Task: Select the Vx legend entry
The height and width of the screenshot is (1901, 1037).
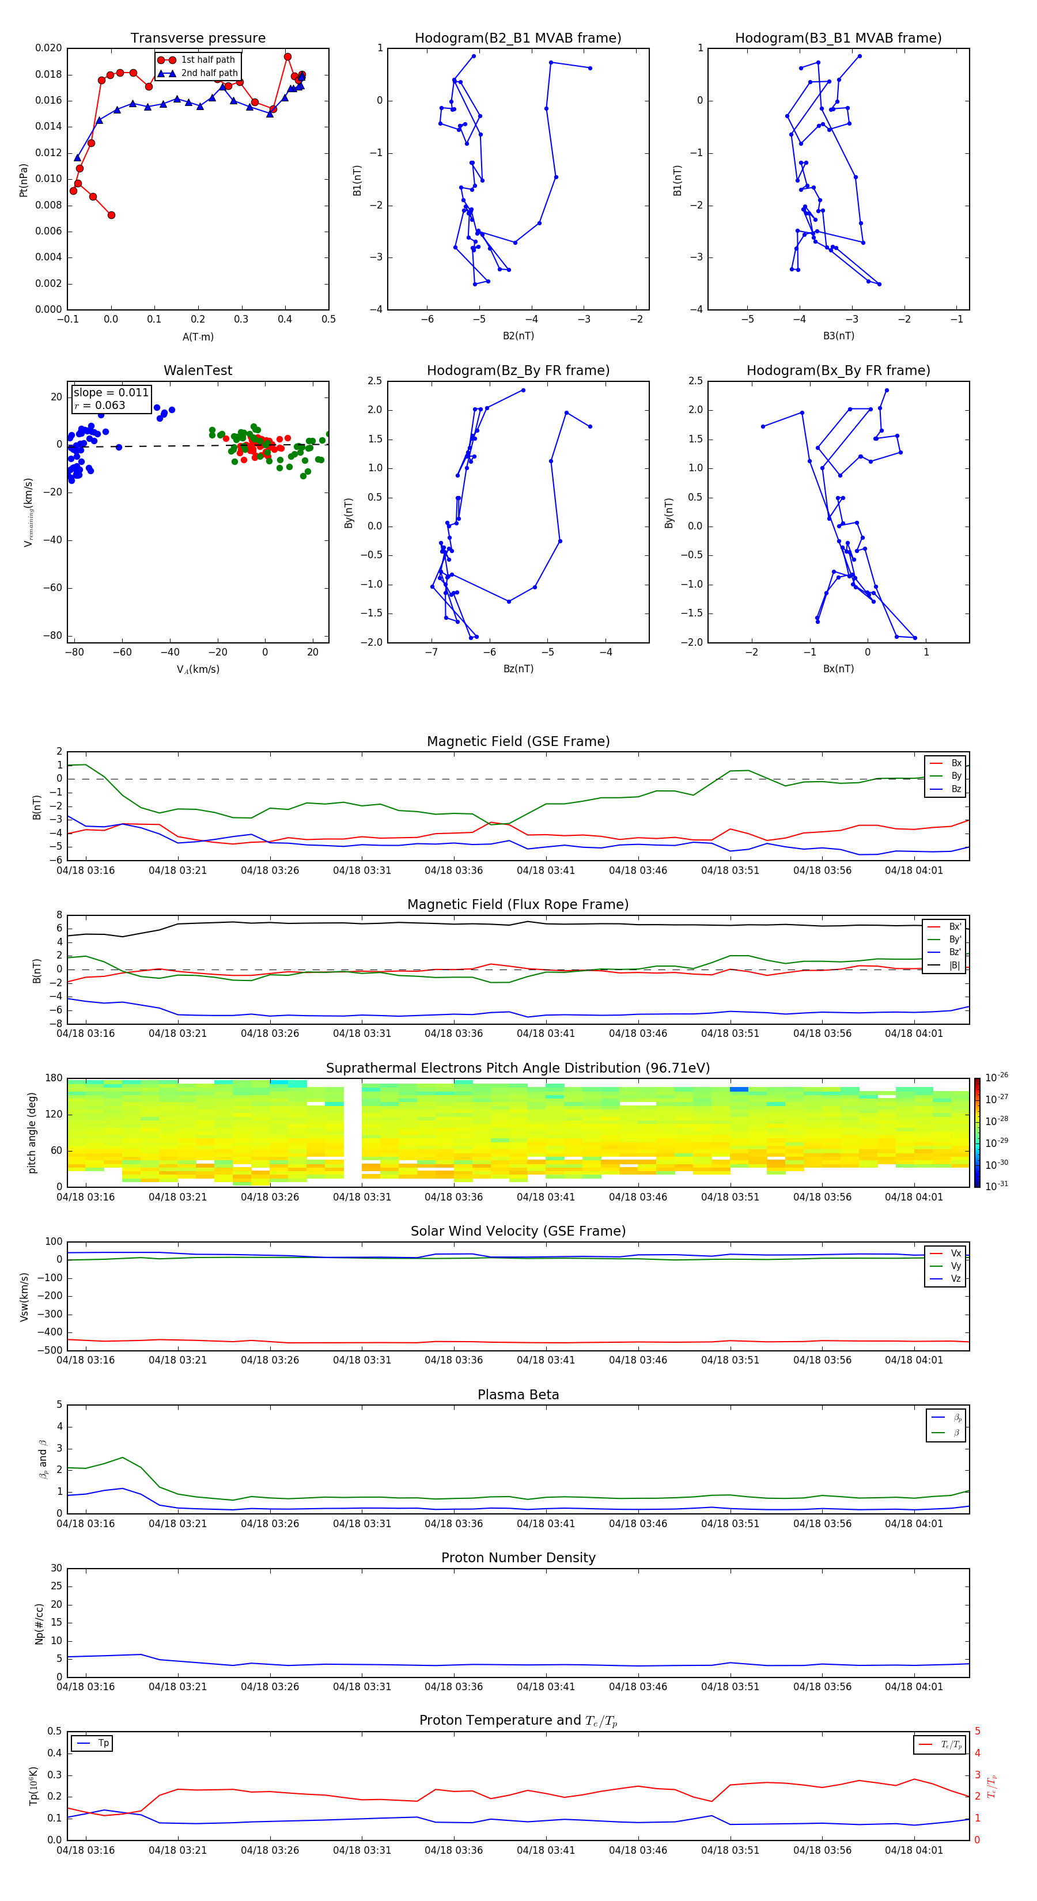Action: coord(946,1254)
